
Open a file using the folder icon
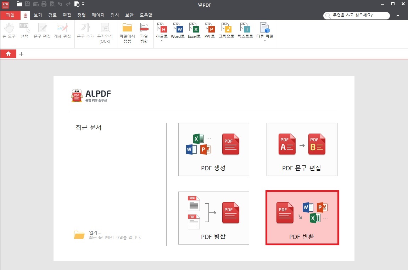click(19, 4)
